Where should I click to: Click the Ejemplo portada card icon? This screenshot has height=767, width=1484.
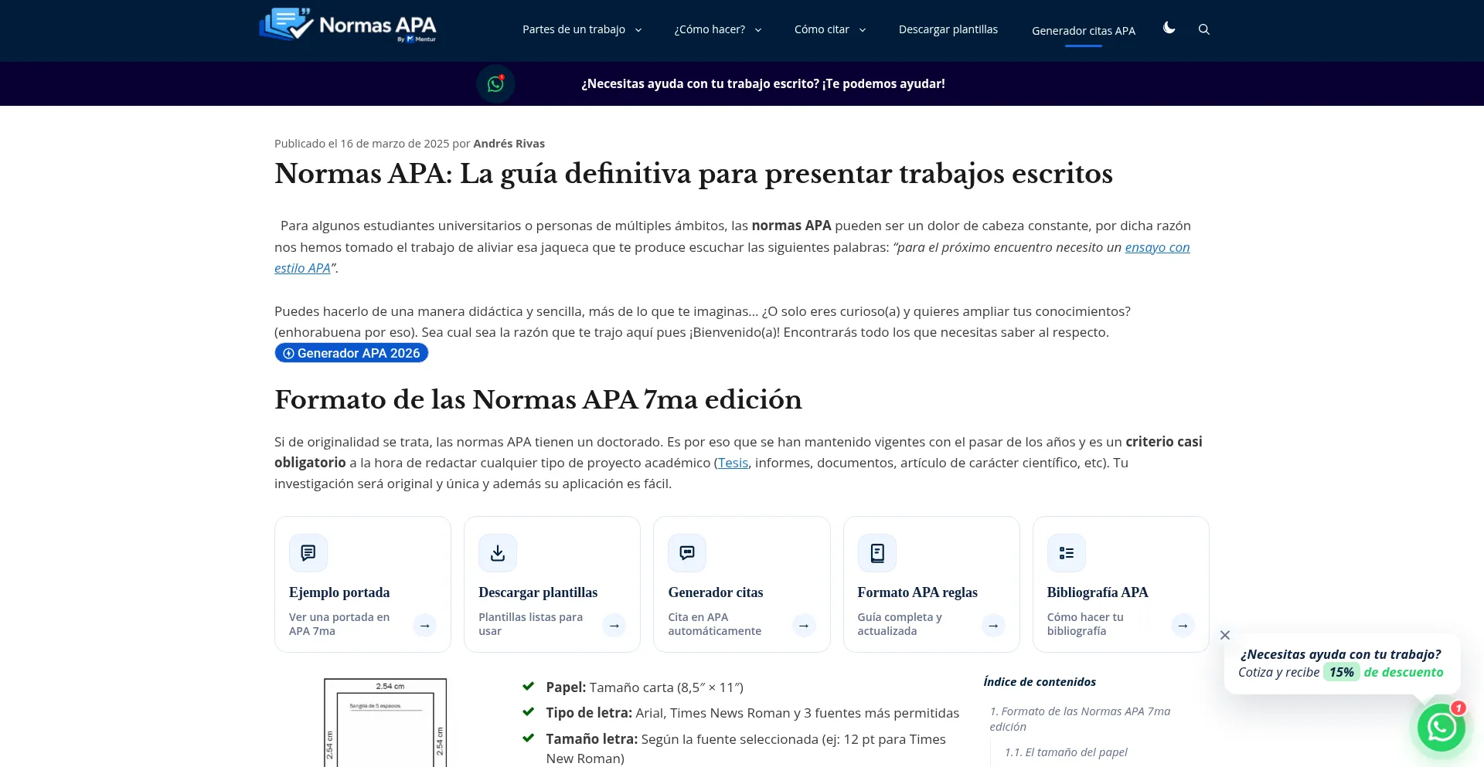click(x=308, y=553)
